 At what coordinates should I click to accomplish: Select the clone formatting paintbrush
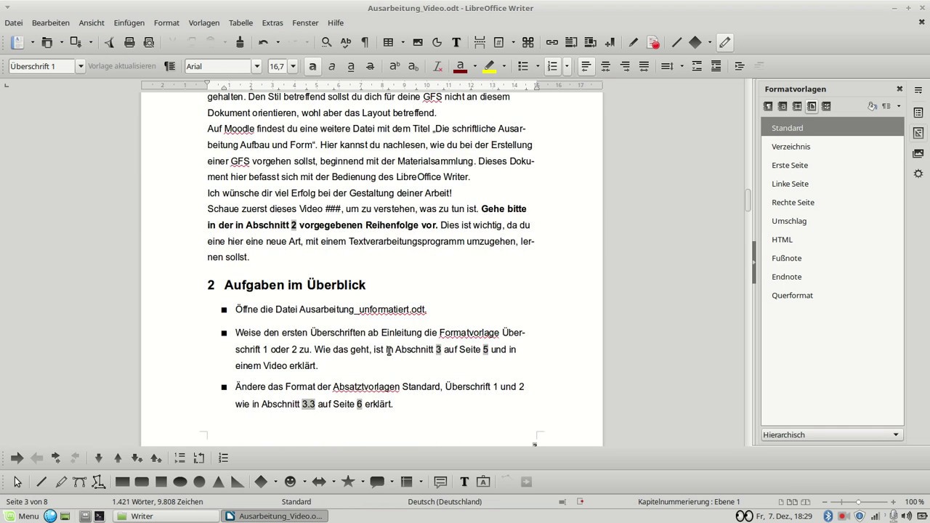click(x=240, y=43)
